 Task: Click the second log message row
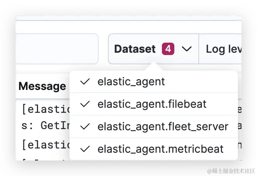tap(43, 145)
